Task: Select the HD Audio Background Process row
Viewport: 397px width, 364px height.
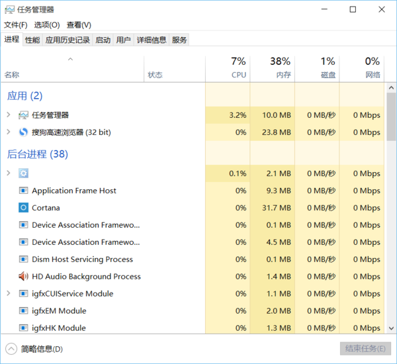Action: click(x=193, y=277)
